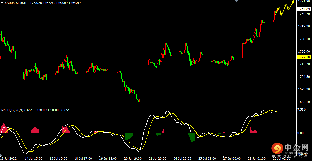Click the 1682.10 price axis label
This screenshot has height=161, width=312.
tap(304, 102)
